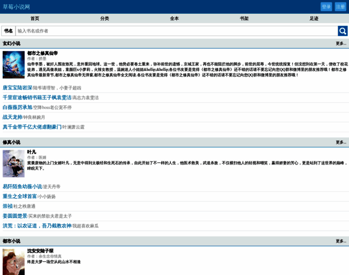Click author text 叶澜萧云霆
The width and height of the screenshot is (349, 275).
pos(73,127)
